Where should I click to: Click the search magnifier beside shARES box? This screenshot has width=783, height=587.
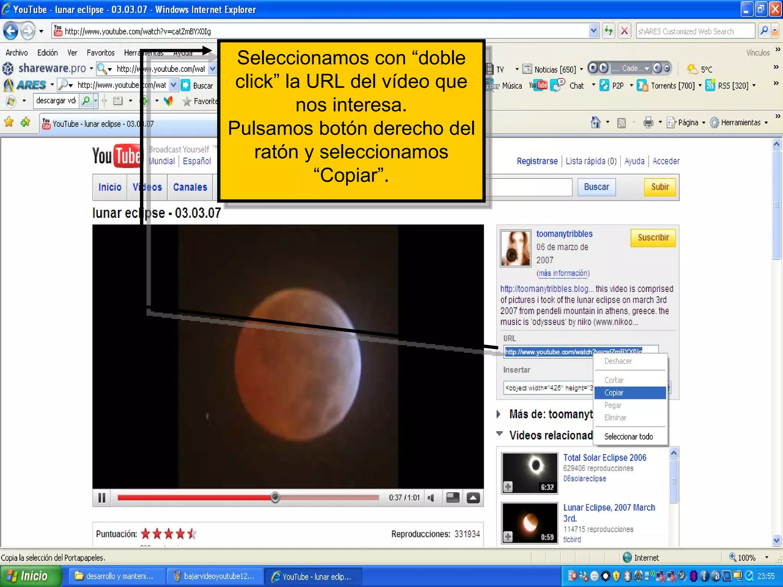[764, 31]
